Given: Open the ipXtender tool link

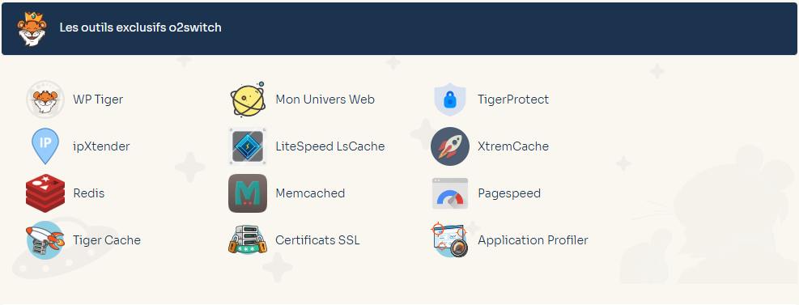Looking at the screenshot, I should coord(101,146).
